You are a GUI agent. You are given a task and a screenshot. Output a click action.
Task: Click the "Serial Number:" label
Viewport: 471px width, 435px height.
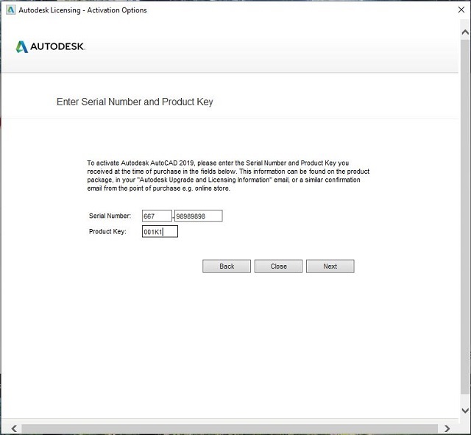pyautogui.click(x=110, y=216)
